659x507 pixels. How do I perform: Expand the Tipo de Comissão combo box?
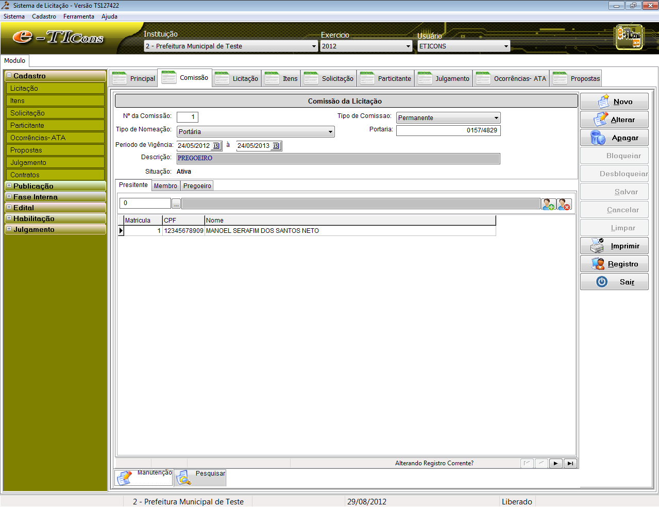[496, 118]
